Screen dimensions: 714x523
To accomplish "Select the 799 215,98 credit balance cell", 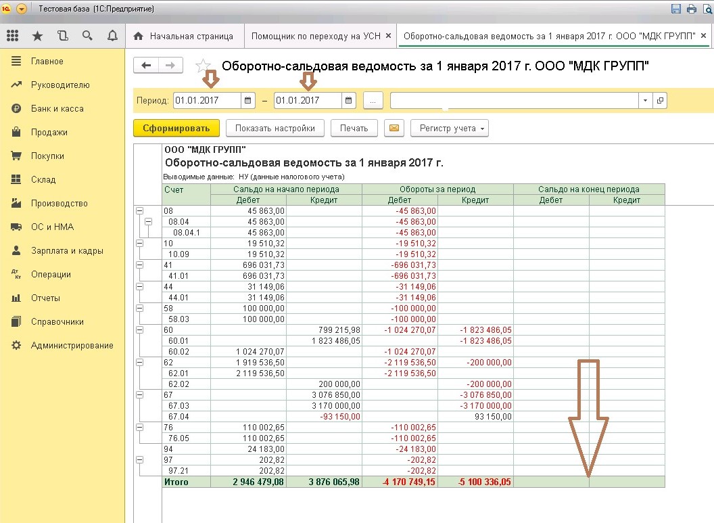I will [325, 330].
